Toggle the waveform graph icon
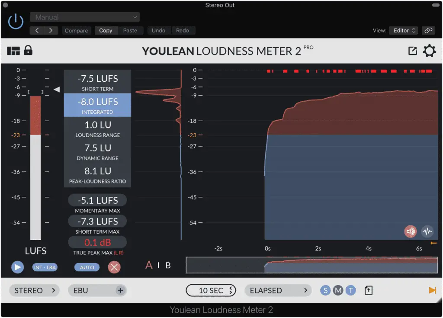This screenshot has height=318, width=443. (427, 231)
